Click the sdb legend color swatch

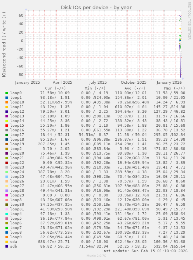(x=7, y=246)
